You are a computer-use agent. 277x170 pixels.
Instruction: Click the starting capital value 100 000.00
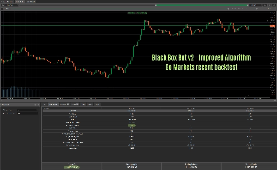(132, 167)
